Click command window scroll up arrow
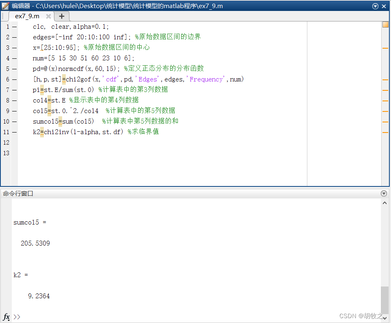Image resolution: width=391 pixels, height=323 pixels. [x=385, y=203]
